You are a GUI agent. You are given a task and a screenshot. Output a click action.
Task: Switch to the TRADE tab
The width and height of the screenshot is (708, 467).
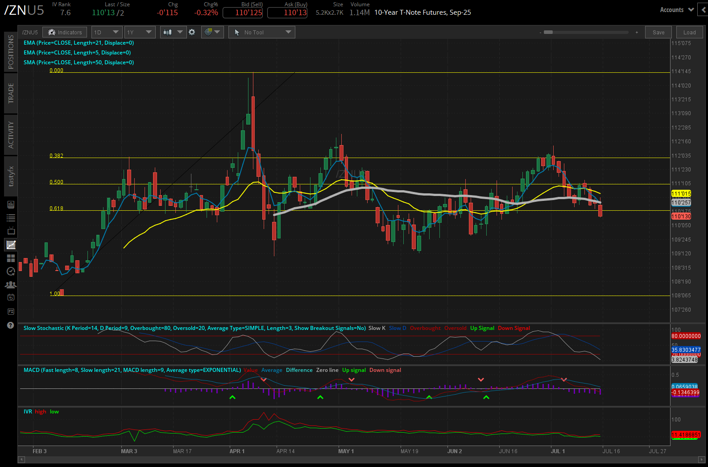pyautogui.click(x=11, y=93)
